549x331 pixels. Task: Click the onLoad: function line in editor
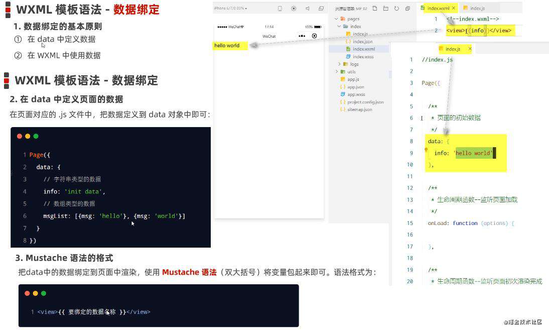tap(471, 223)
